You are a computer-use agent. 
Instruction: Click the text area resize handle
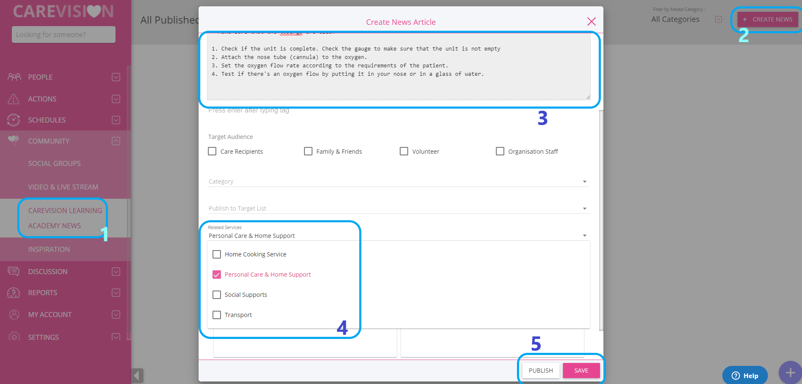point(588,97)
